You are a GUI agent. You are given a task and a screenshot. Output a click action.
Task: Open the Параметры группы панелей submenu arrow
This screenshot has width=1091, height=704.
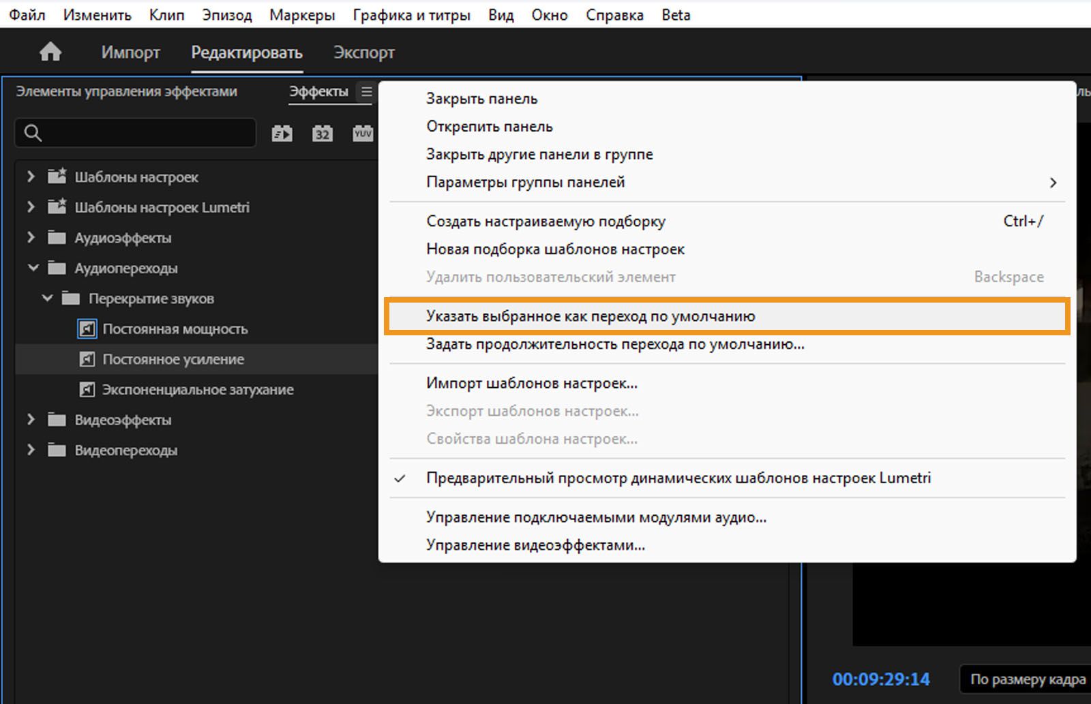[x=1053, y=183]
